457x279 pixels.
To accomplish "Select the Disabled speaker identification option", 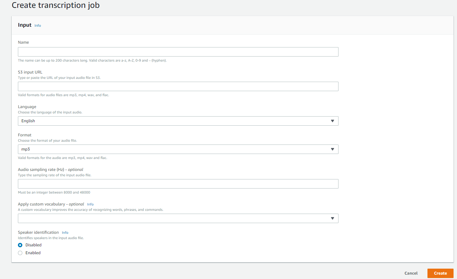I will (20, 245).
